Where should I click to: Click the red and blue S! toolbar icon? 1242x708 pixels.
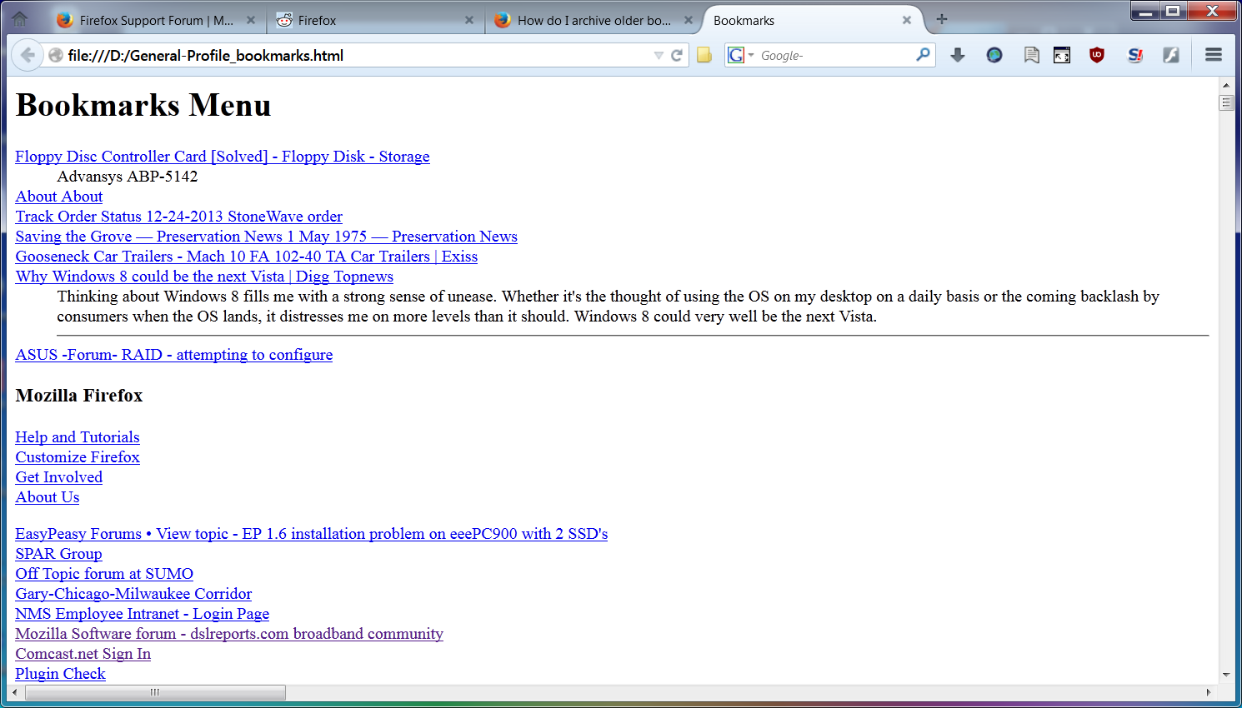pyautogui.click(x=1134, y=55)
